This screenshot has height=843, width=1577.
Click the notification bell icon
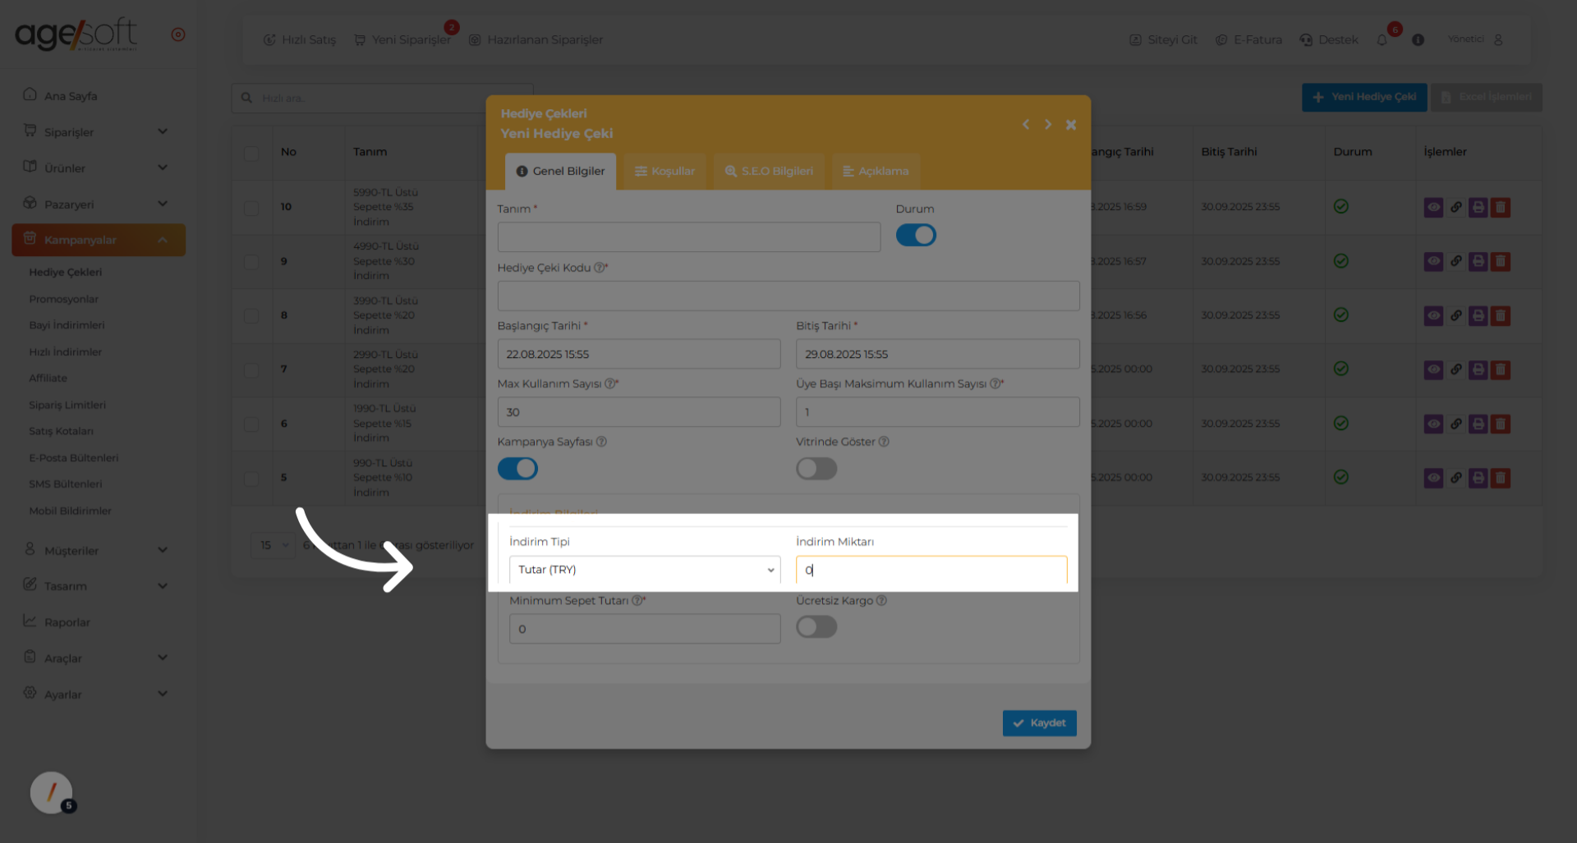click(1382, 40)
